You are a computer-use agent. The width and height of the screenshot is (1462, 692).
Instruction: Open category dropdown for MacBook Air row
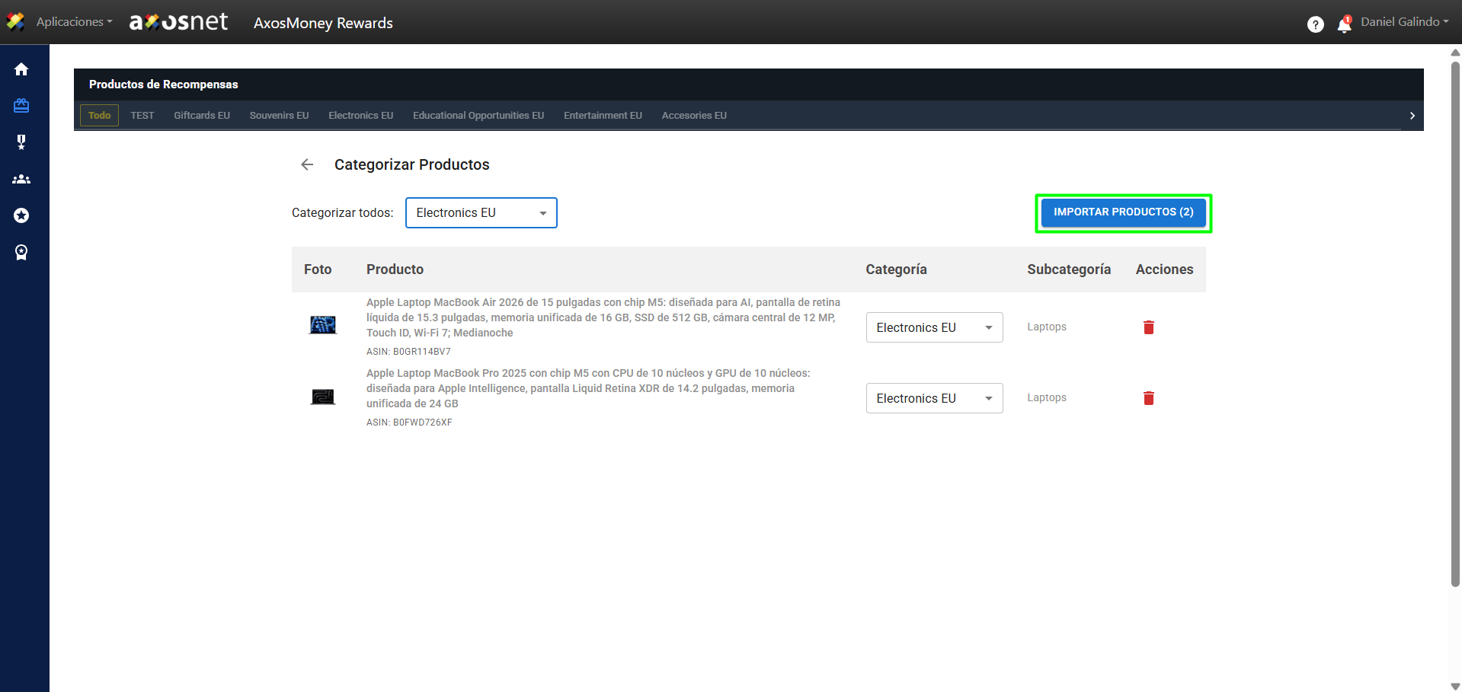[934, 327]
